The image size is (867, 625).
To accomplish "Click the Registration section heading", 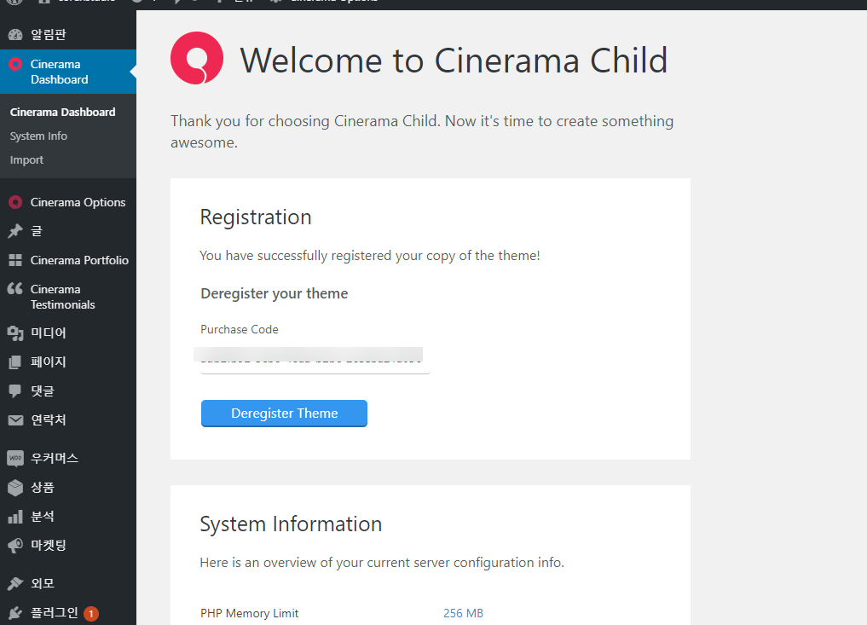I will click(256, 217).
